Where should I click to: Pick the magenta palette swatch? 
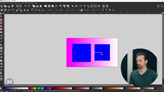coord(50,88)
